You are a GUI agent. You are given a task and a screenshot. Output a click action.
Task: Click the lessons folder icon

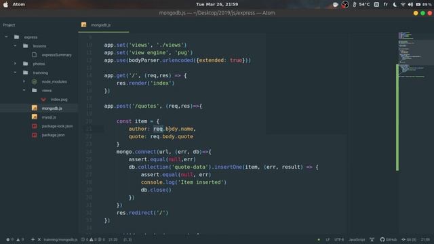click(26, 46)
